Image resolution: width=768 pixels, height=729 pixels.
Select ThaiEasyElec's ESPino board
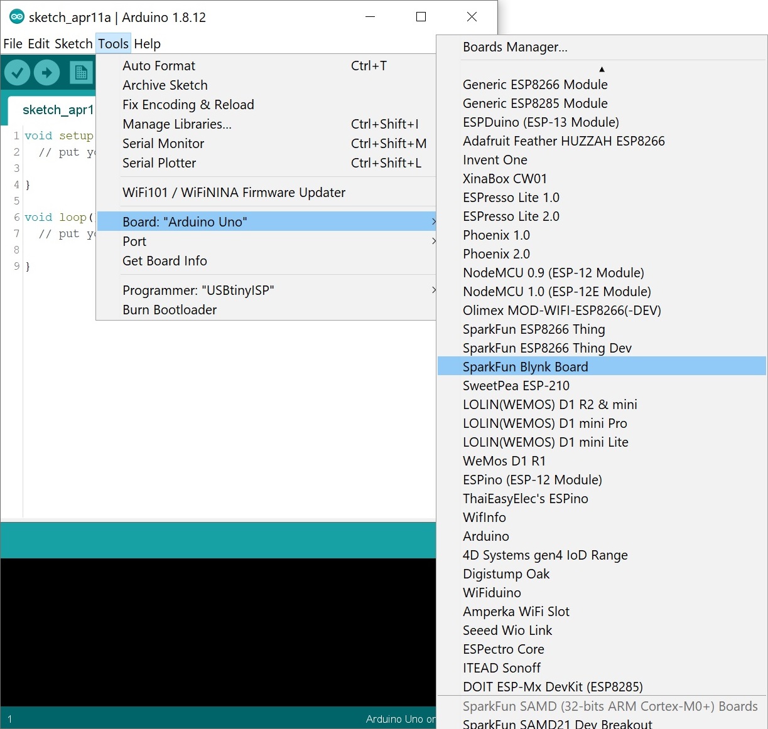coord(602,499)
